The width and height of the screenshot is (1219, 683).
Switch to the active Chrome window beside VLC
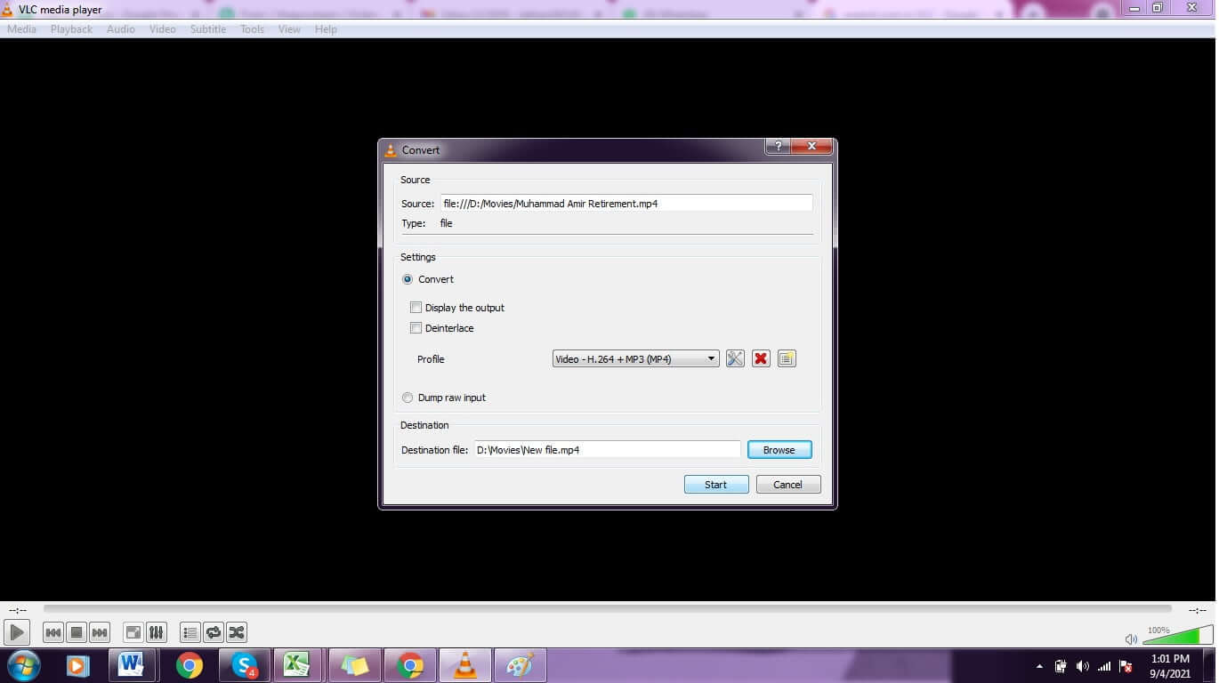(410, 665)
